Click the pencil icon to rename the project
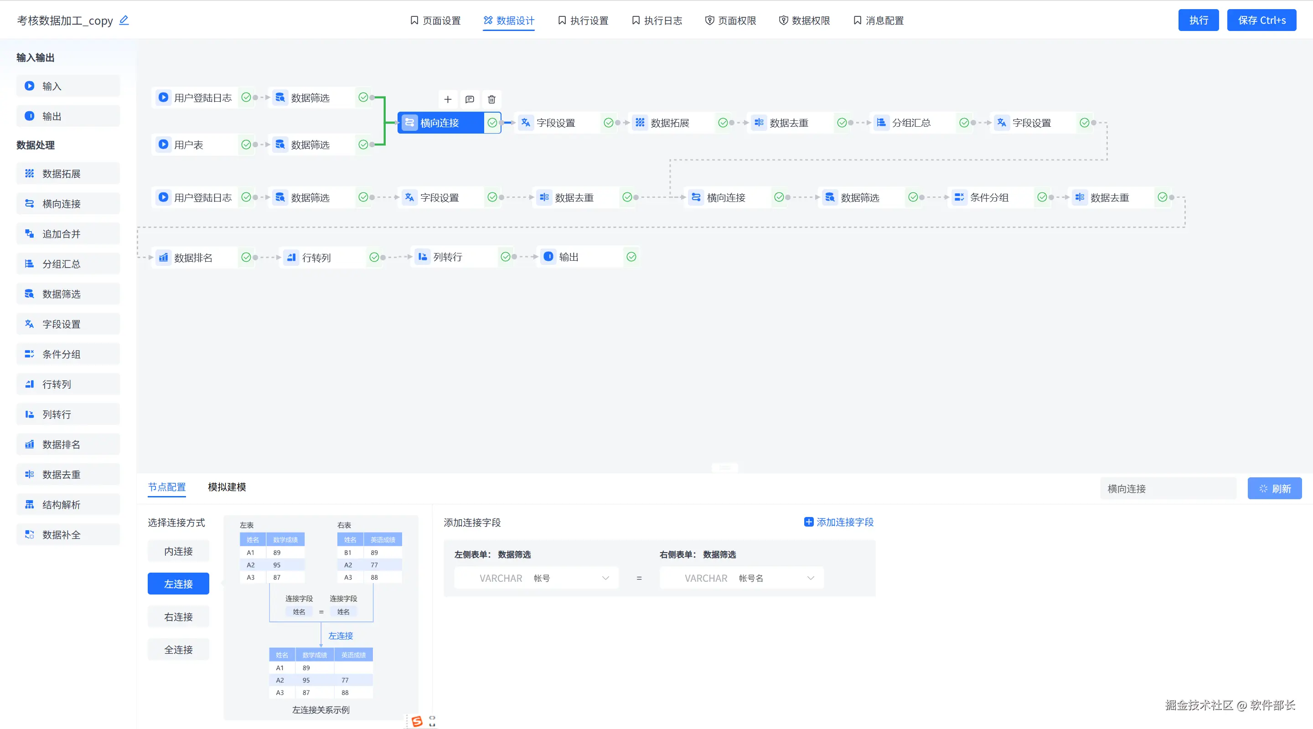The image size is (1313, 729). pos(124,21)
